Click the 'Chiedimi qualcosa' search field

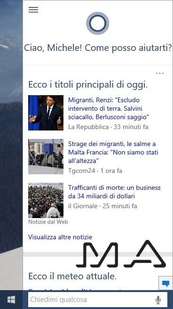coord(92,300)
